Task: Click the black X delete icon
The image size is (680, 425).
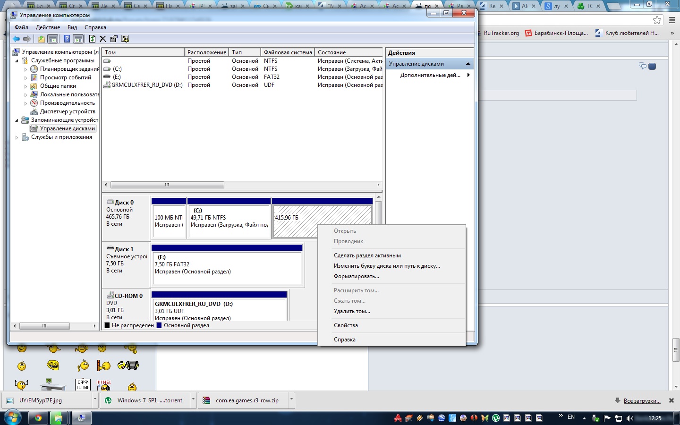Action: [x=102, y=39]
